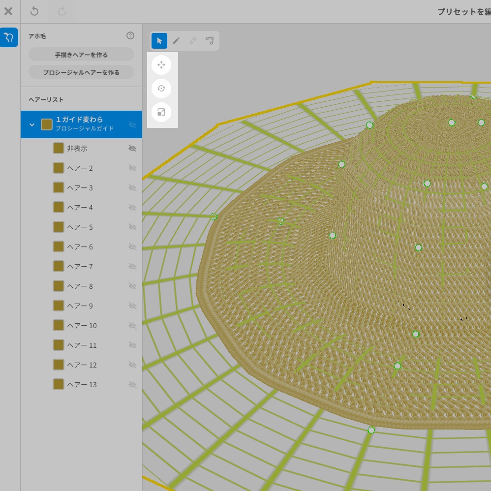Toggle visibility of ヘアー 3

pyautogui.click(x=132, y=187)
